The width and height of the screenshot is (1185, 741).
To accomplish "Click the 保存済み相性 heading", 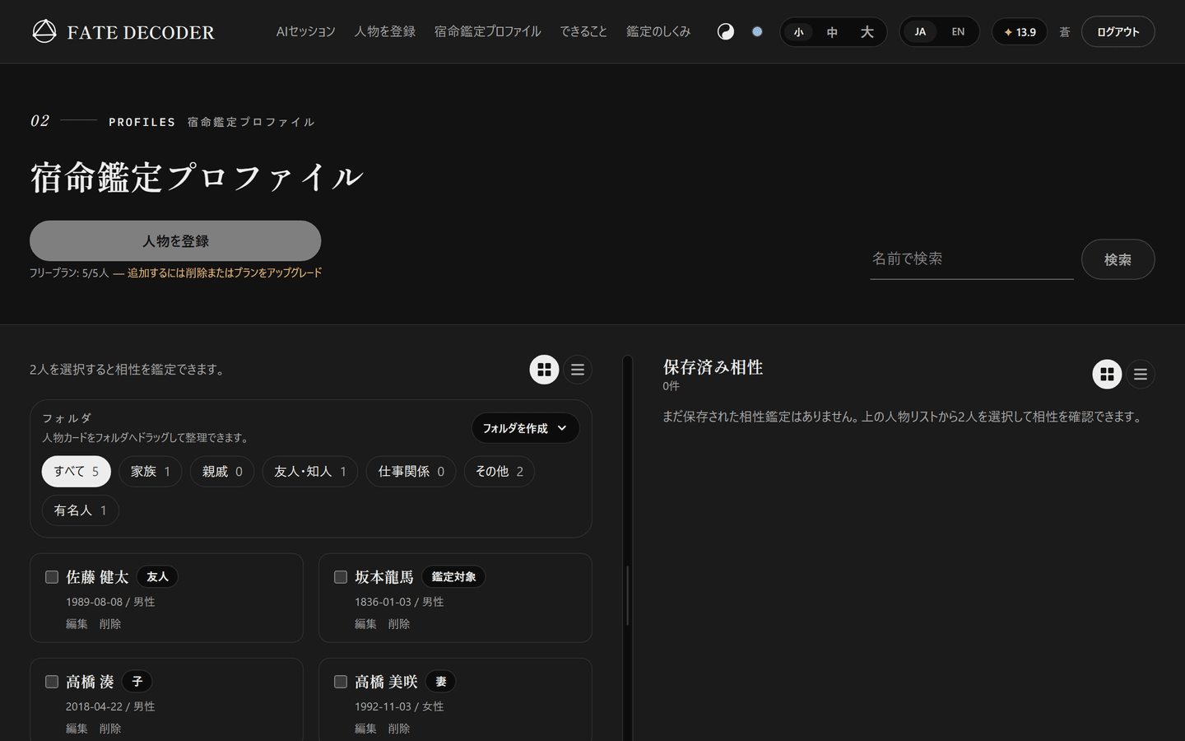I will coord(713,367).
